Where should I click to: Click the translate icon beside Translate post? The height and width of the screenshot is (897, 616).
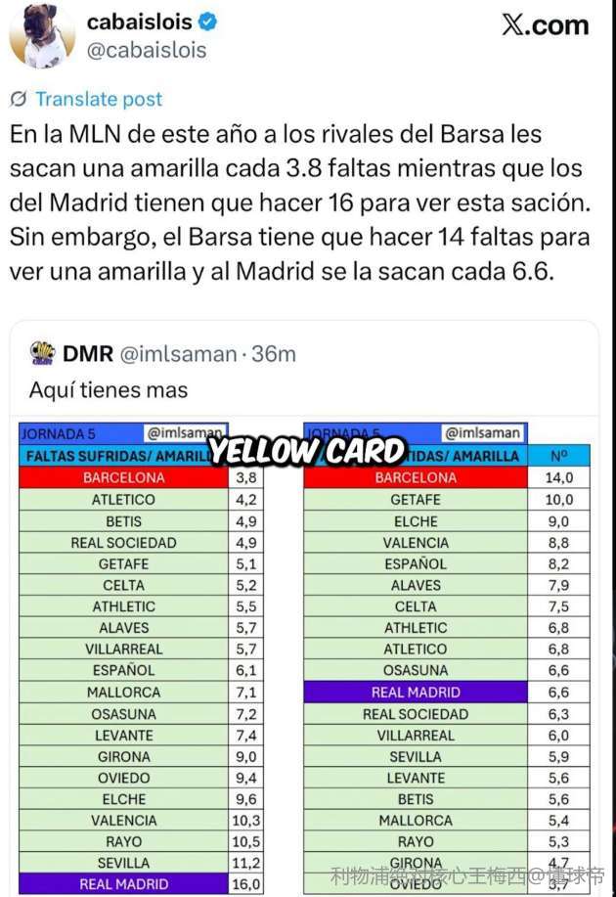pyautogui.click(x=19, y=99)
